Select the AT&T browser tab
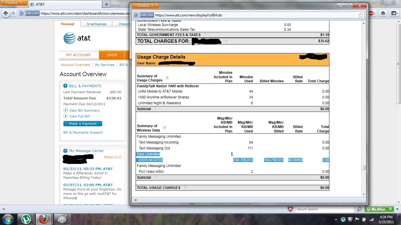Screen dimensions: 401x225 (x=65, y=4)
